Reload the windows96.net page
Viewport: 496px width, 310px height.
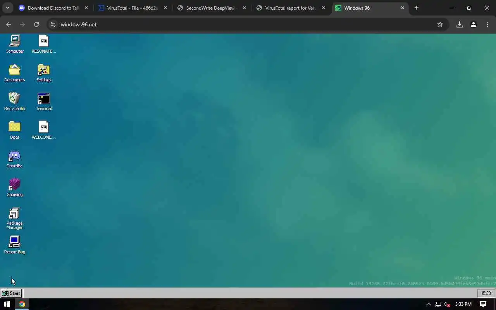pos(36,24)
